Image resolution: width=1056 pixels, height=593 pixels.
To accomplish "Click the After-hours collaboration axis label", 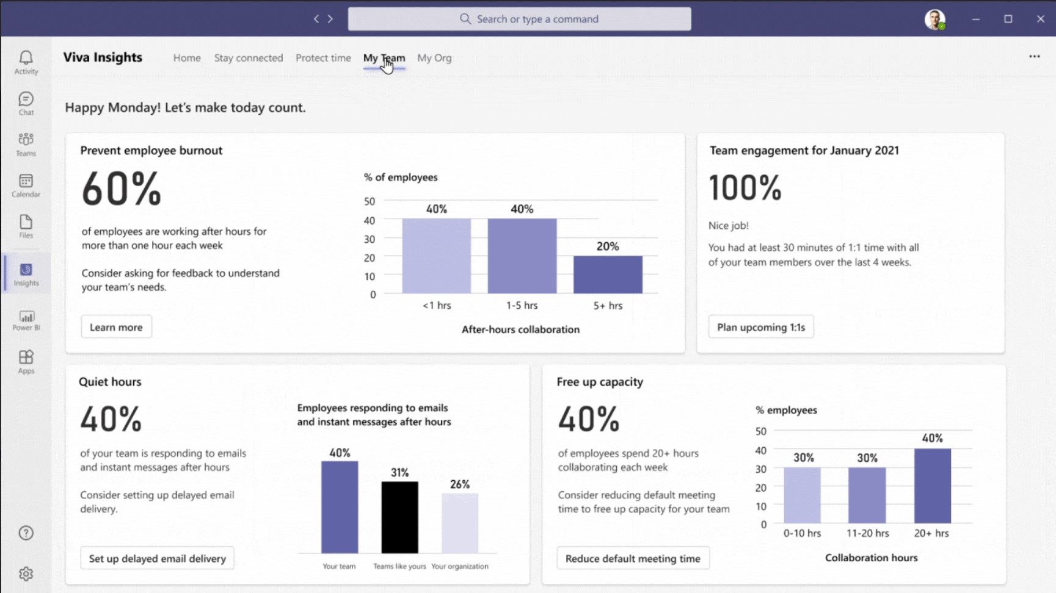I will click(520, 329).
